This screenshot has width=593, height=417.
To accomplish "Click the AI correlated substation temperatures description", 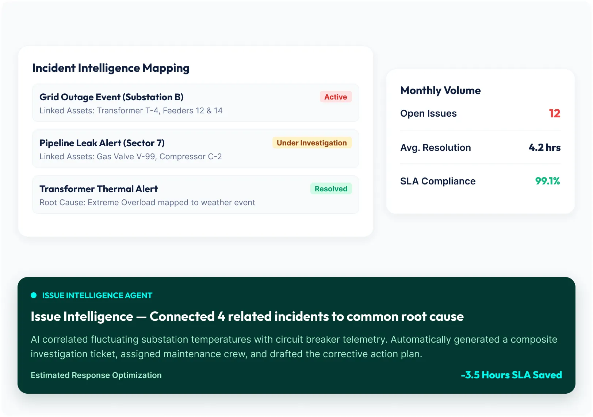I will 294,347.
